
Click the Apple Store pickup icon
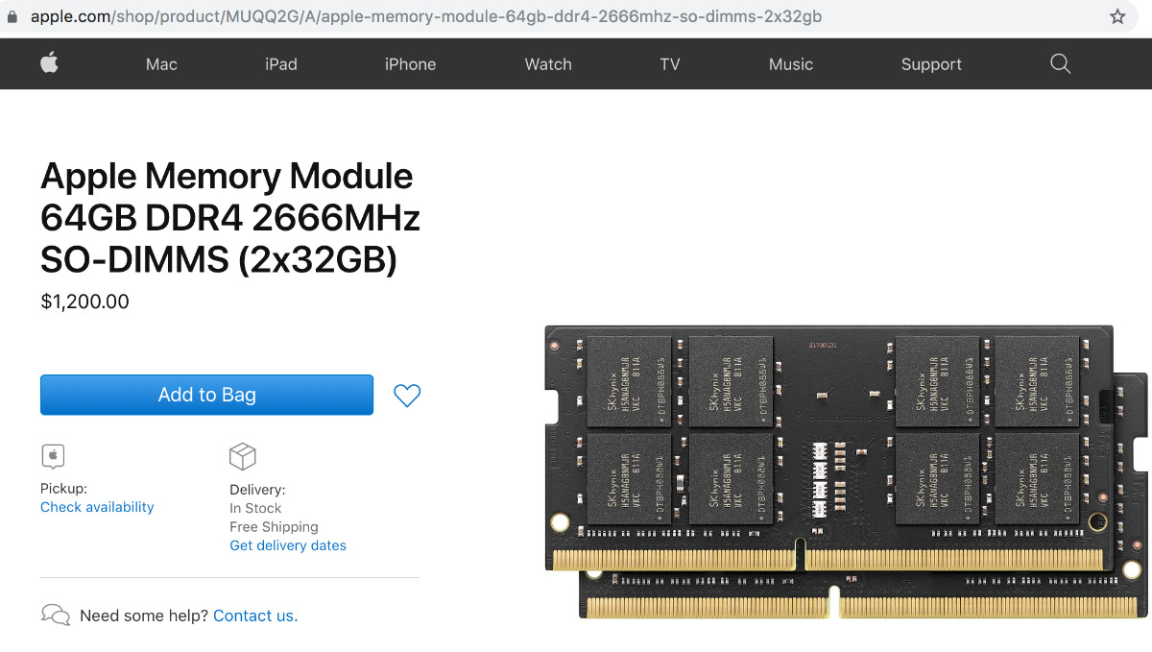click(53, 455)
